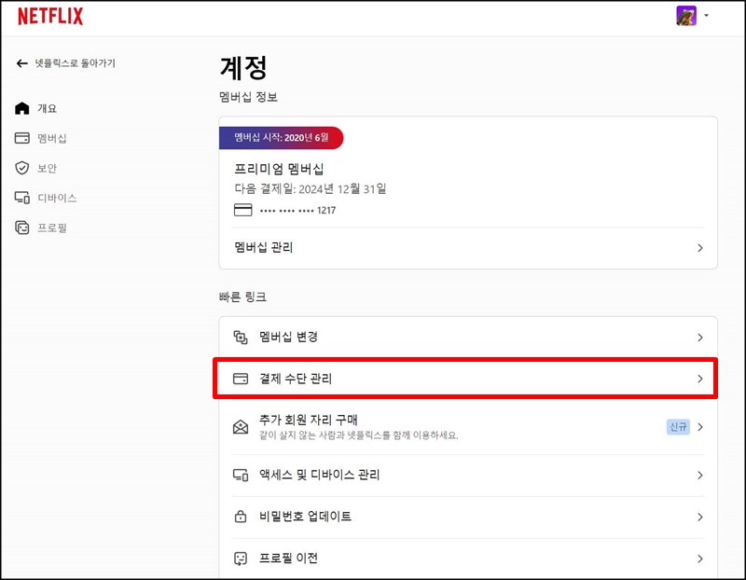Click the 신규 badge
The image size is (746, 580).
tap(678, 427)
